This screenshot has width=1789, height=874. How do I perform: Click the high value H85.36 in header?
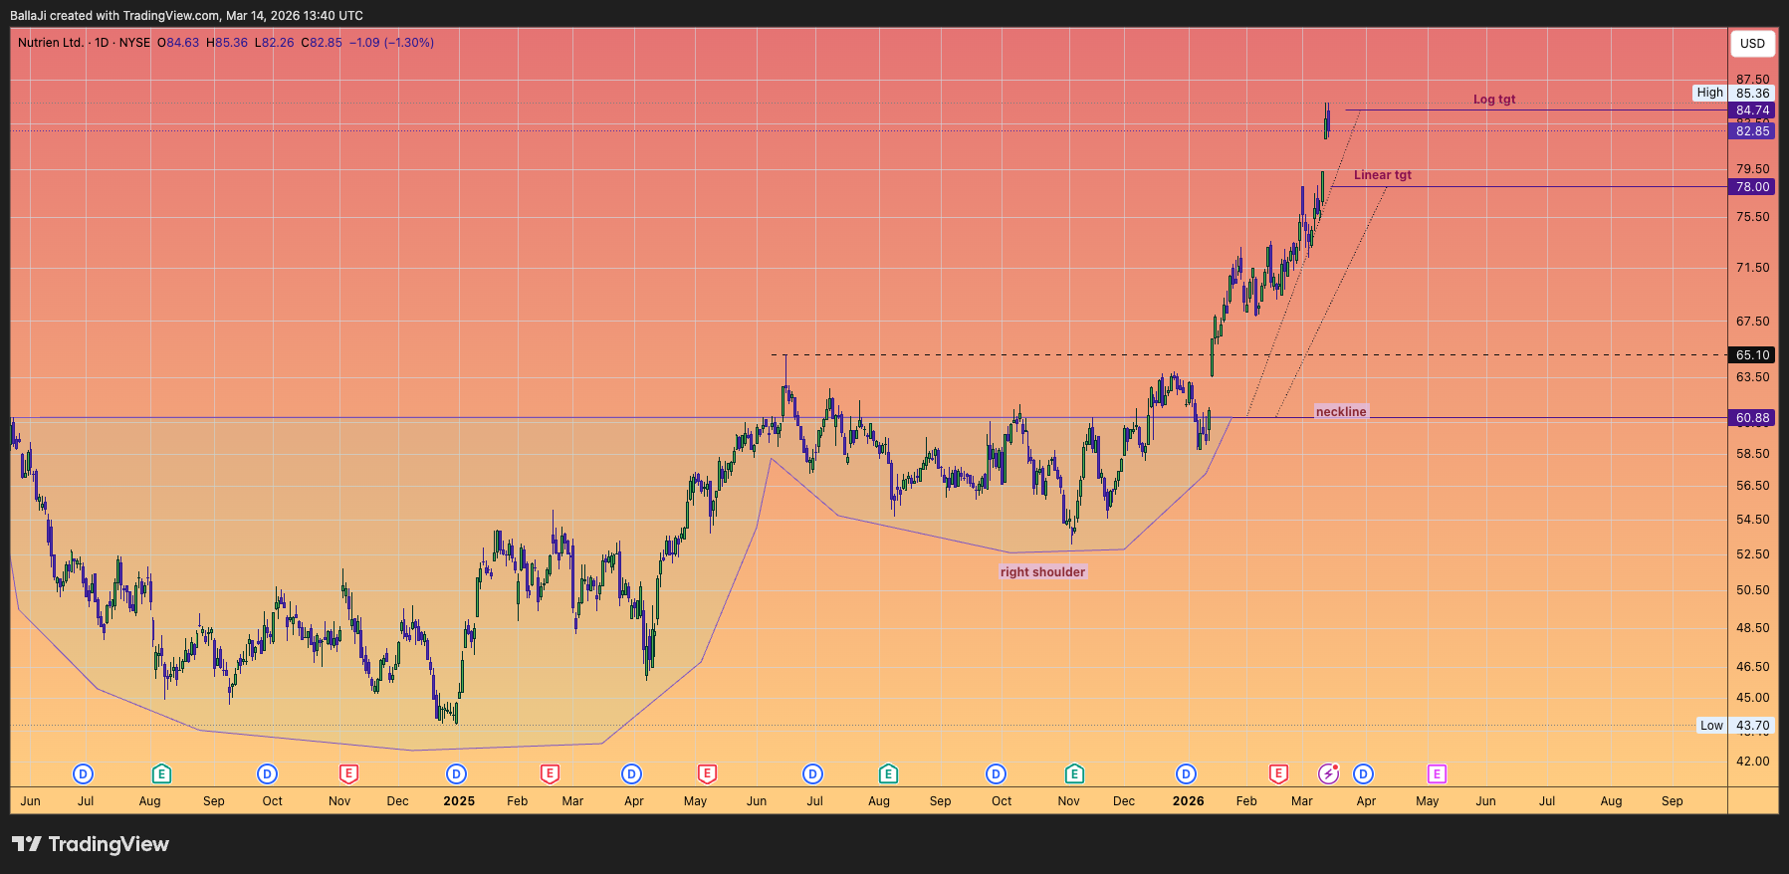click(227, 43)
